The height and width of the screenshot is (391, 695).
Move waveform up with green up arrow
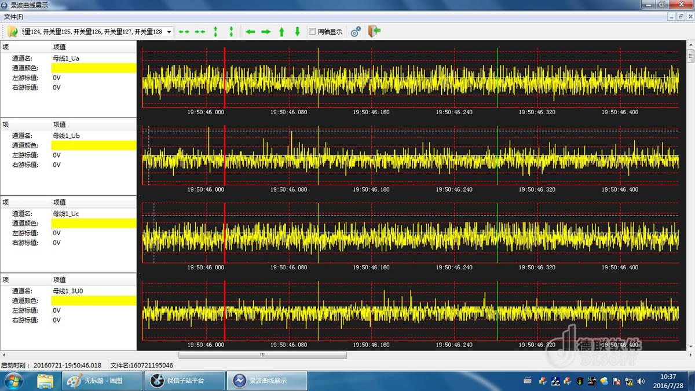281,32
